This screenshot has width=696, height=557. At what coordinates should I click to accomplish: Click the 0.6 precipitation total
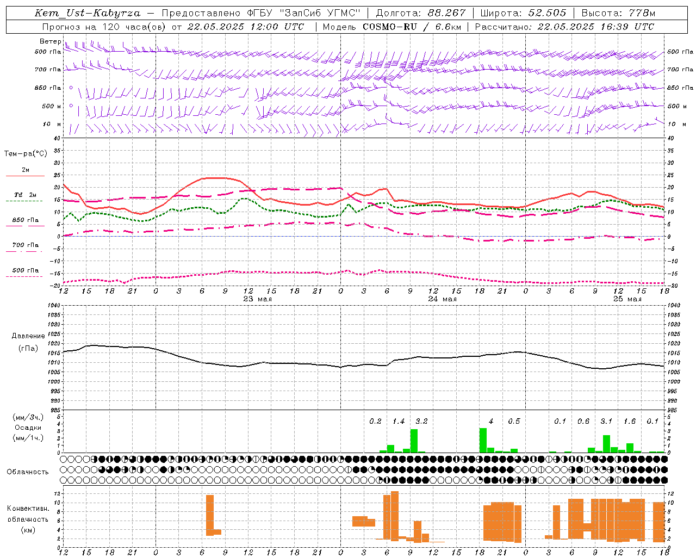click(583, 421)
